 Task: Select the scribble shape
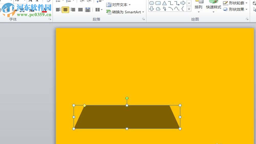[x=164, y=9]
